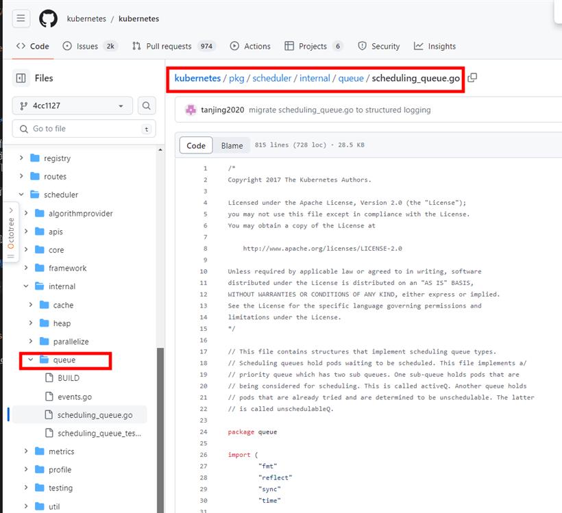Expand the core folder chevron

tap(26, 249)
